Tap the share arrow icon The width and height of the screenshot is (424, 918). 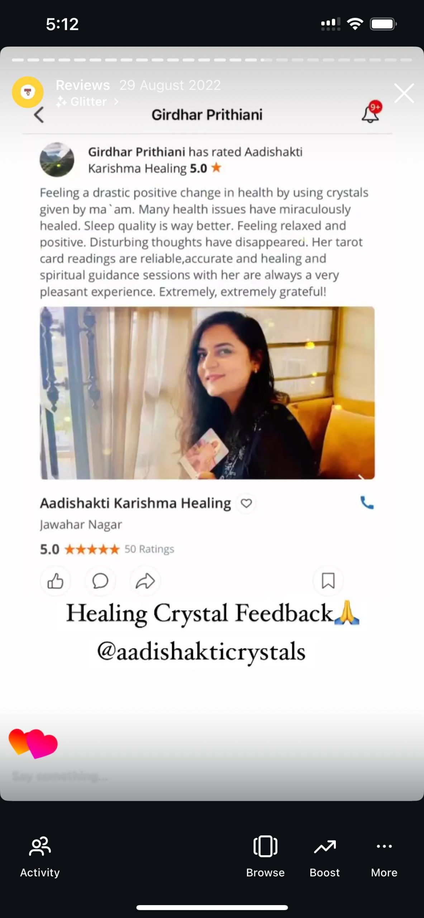pyautogui.click(x=145, y=581)
